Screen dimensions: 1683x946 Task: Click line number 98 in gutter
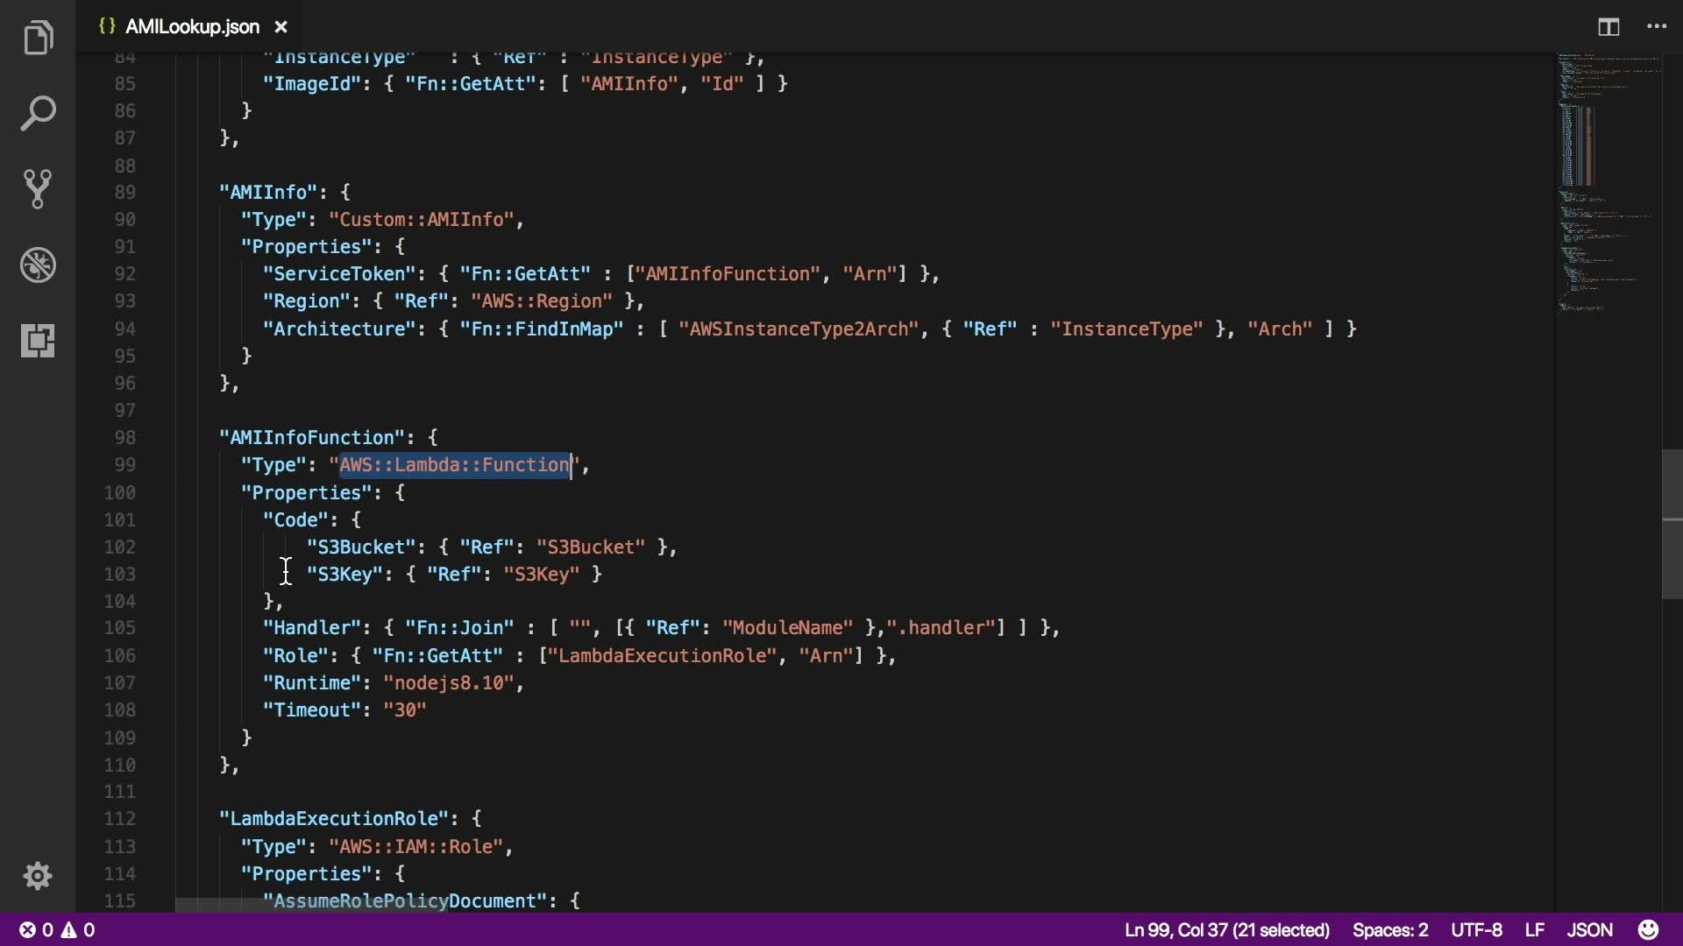[124, 437]
